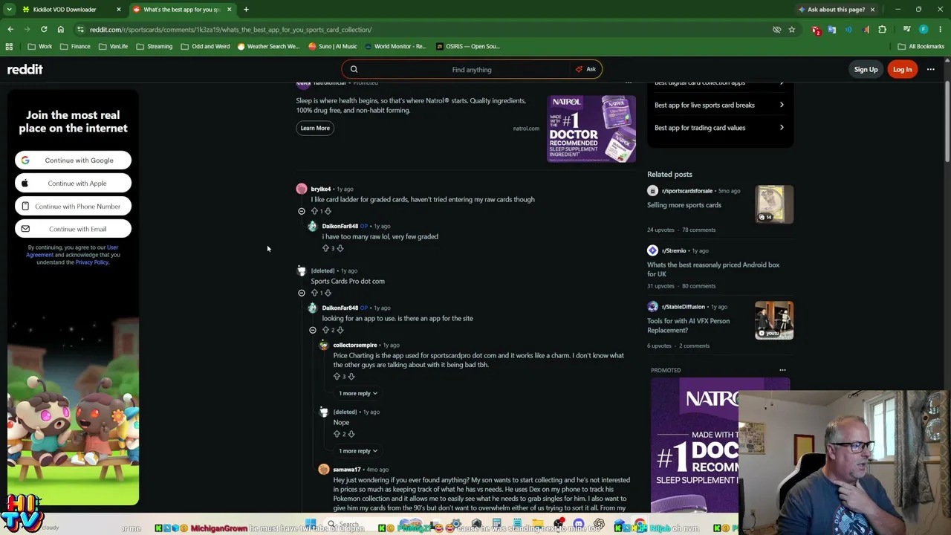Downvote the "Sports Cards Pro dot com" comment
This screenshot has width=951, height=535.
click(x=328, y=293)
